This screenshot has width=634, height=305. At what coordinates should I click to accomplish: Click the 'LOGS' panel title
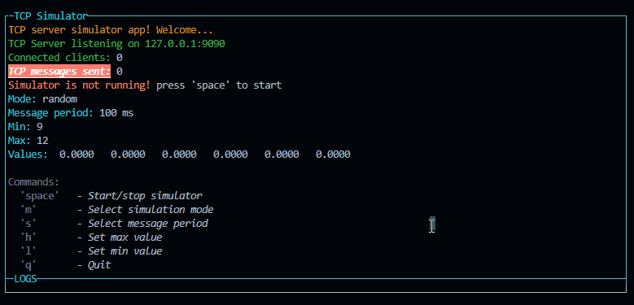25,278
